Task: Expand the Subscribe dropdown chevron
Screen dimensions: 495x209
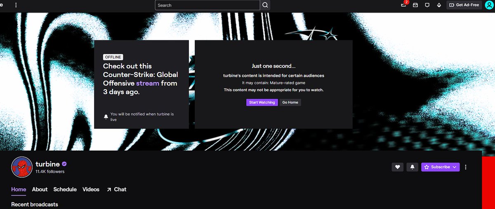Action: (x=455, y=167)
